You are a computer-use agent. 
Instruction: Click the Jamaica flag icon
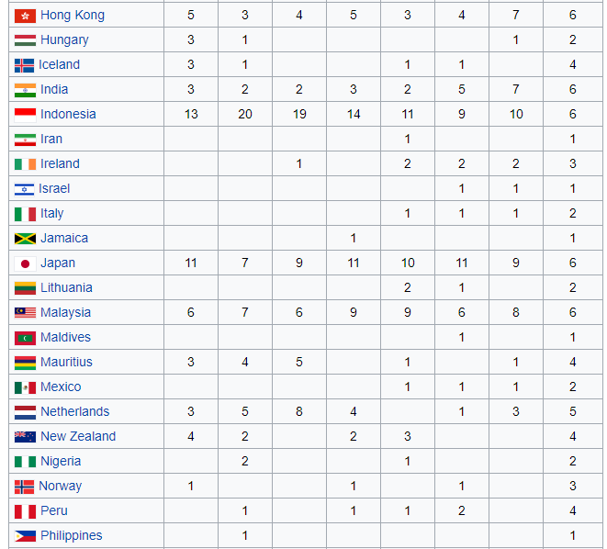point(25,239)
